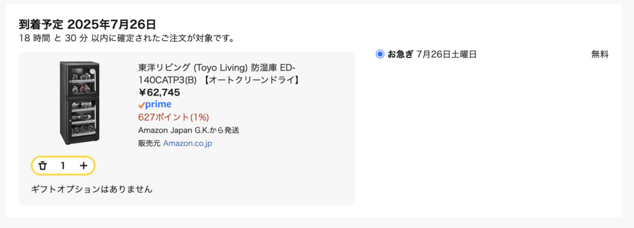Click the 無料 shipping cost label

(600, 54)
